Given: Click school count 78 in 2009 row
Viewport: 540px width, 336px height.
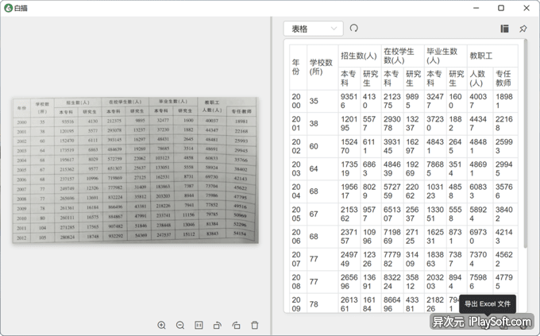Looking at the screenshot, I should [322, 303].
